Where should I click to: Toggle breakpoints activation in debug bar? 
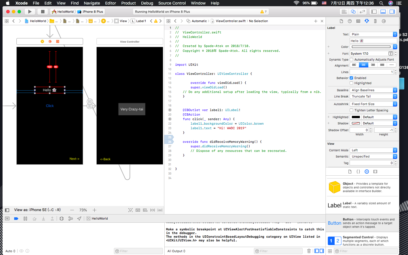click(x=16, y=219)
